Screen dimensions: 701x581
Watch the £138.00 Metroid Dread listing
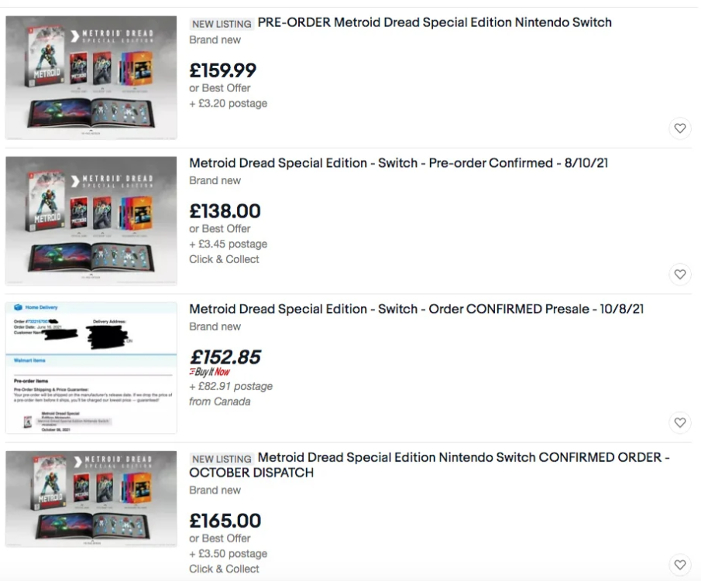tap(679, 274)
